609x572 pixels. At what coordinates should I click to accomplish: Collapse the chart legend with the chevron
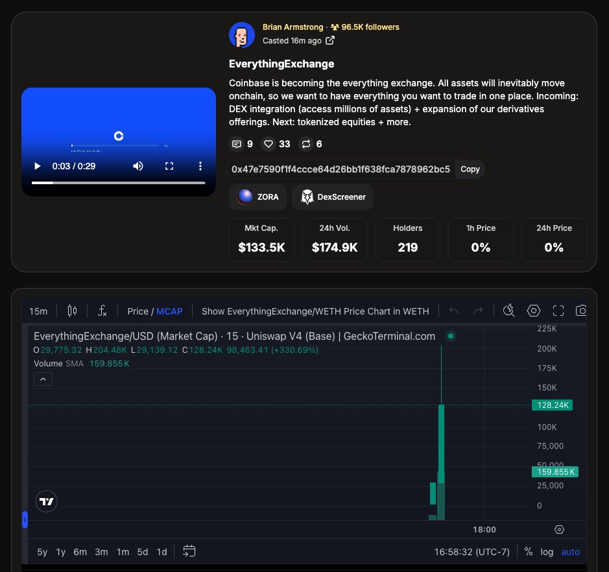(x=43, y=379)
